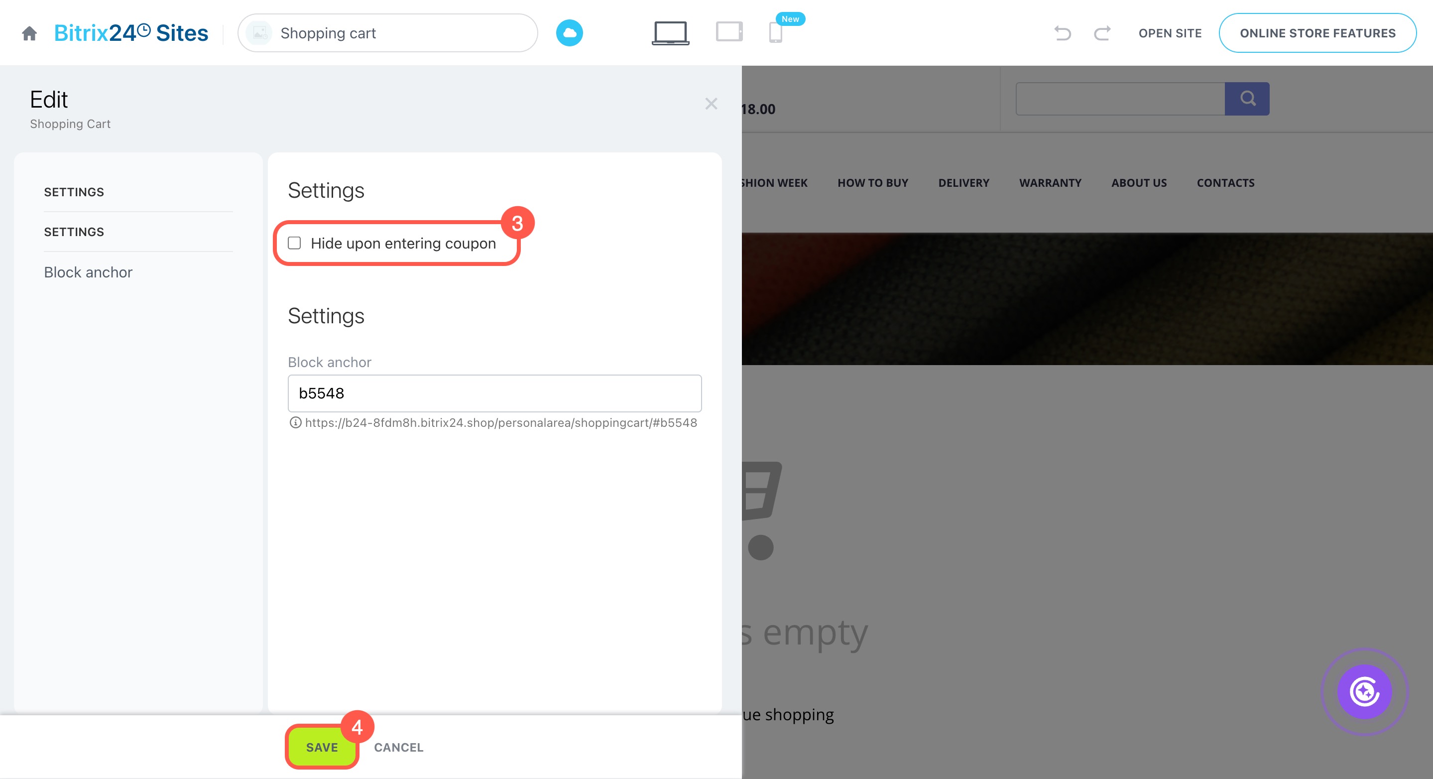This screenshot has width=1433, height=779.
Task: Open the purple CoPilot assistant button
Action: tap(1364, 692)
